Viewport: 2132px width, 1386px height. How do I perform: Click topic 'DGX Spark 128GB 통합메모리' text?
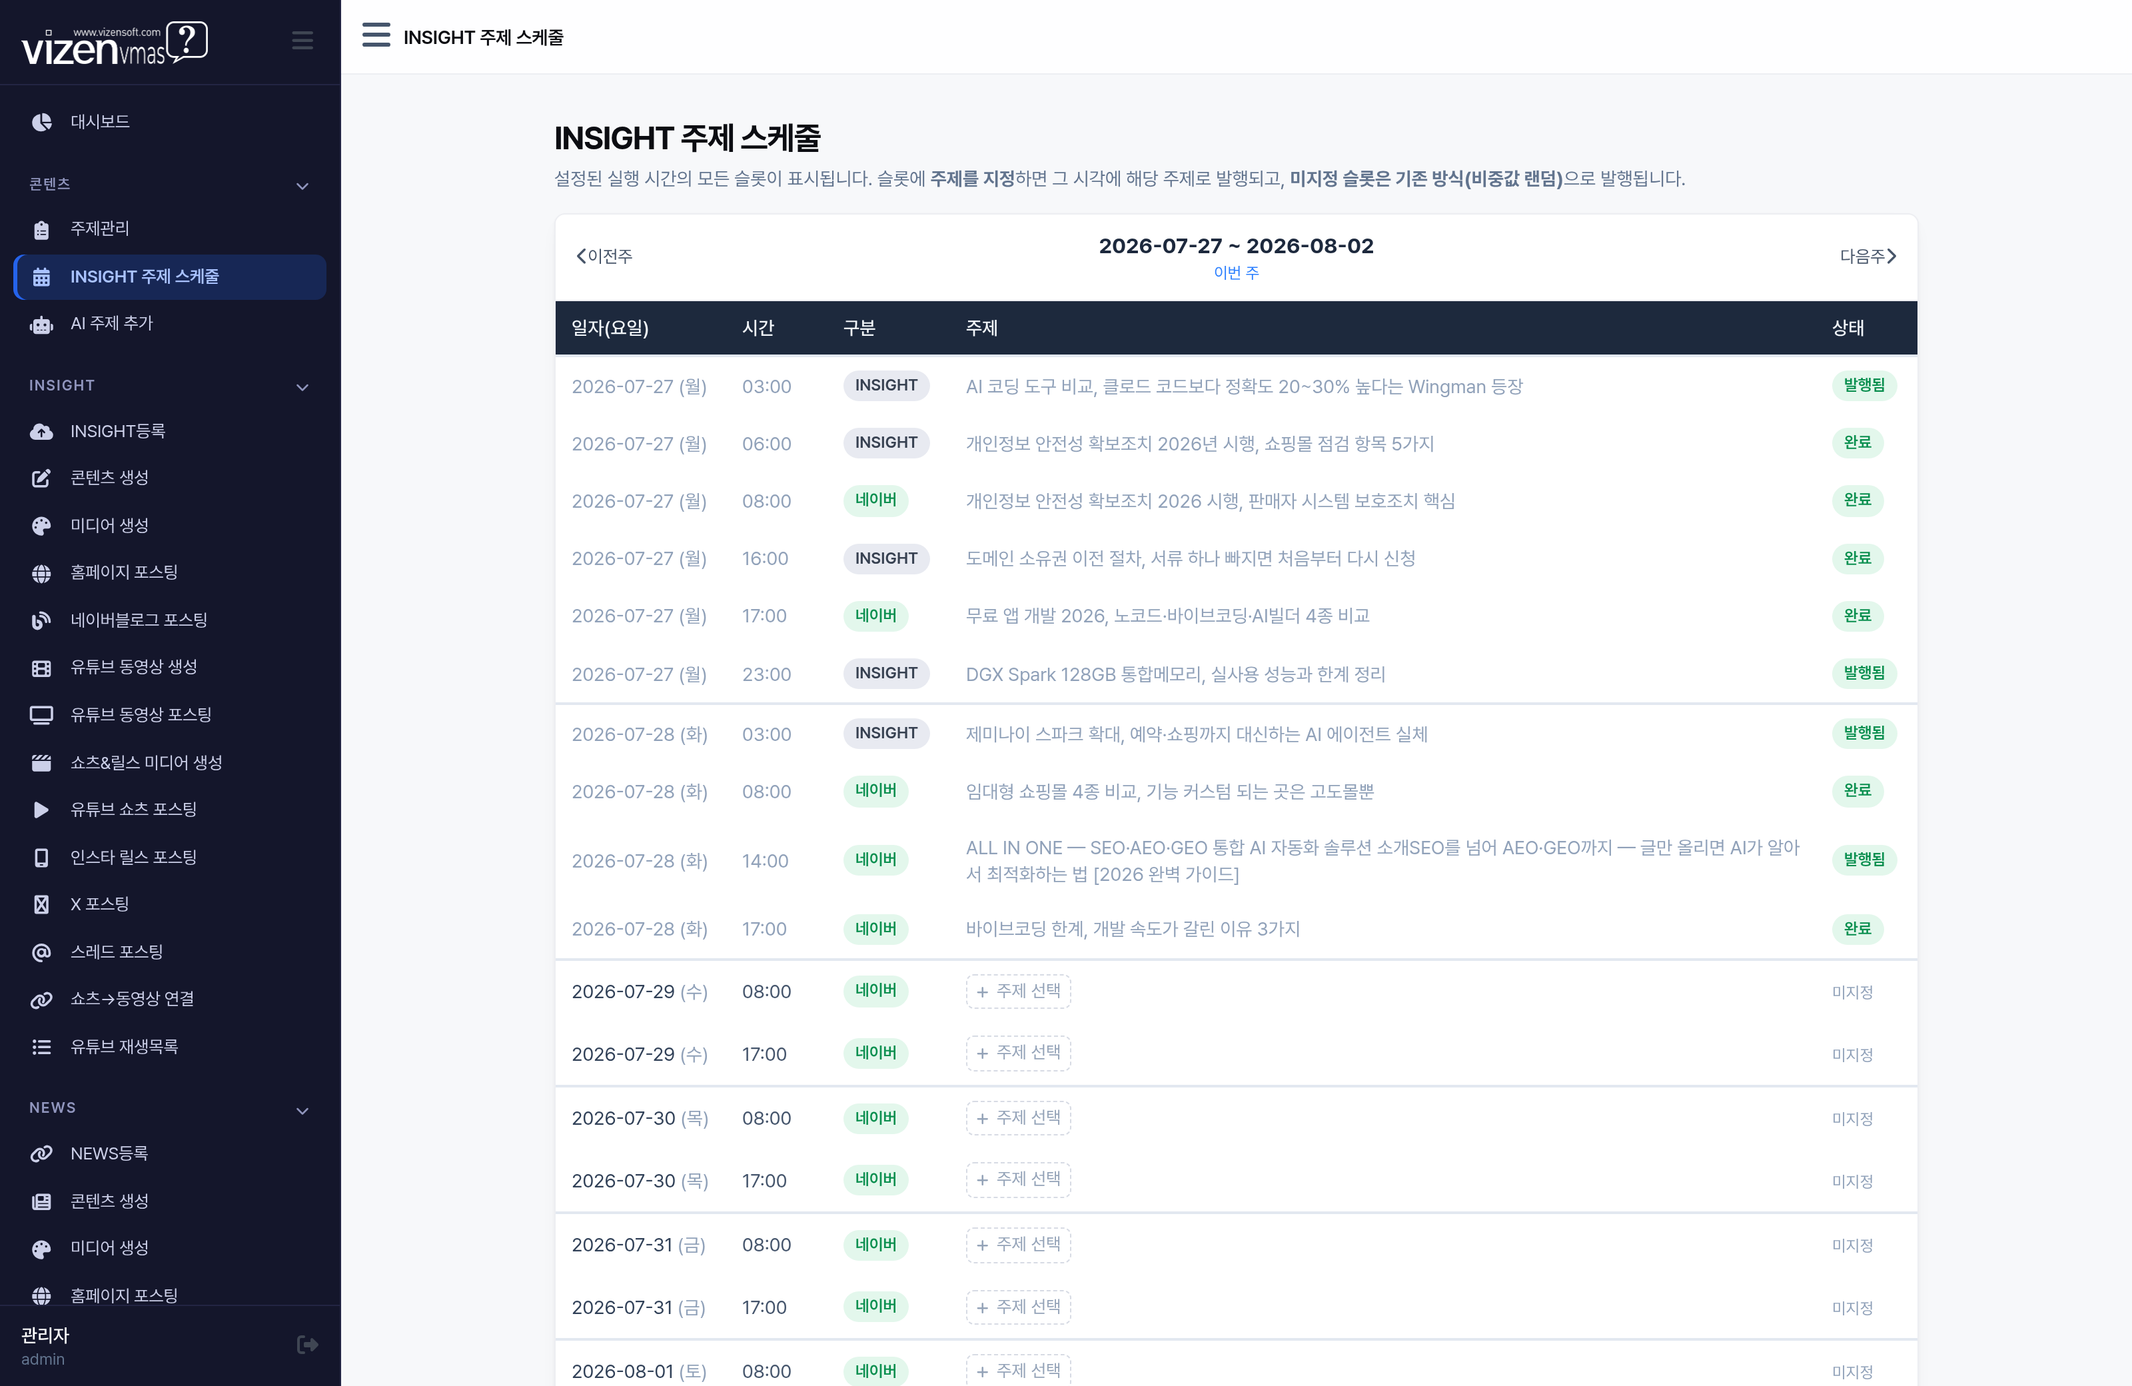coord(1175,674)
